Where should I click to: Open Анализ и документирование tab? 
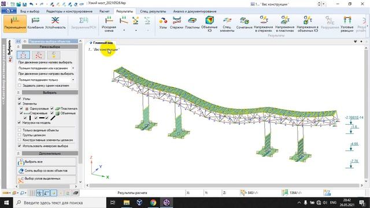[x=195, y=12]
